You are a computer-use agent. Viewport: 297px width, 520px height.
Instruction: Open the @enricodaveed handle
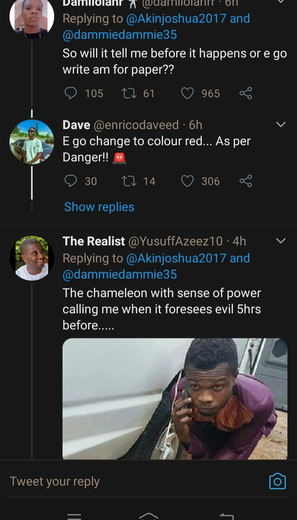(x=137, y=125)
